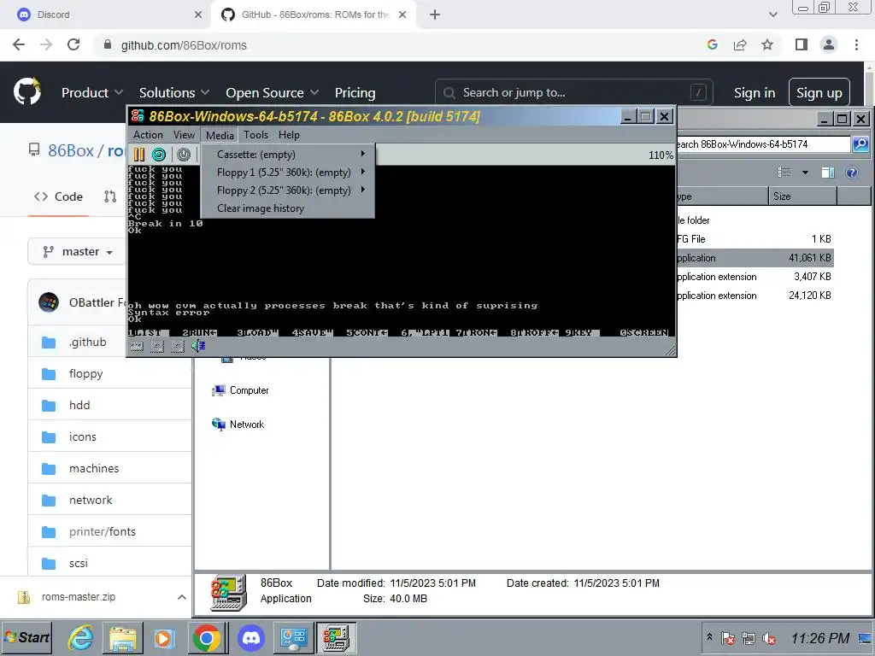Click the Start button

click(x=26, y=637)
